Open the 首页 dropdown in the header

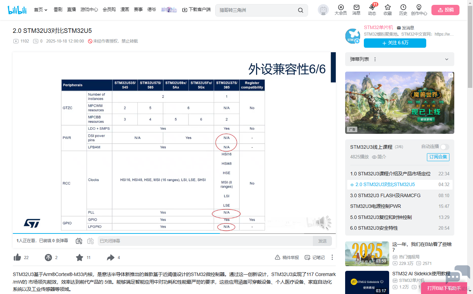coord(41,10)
